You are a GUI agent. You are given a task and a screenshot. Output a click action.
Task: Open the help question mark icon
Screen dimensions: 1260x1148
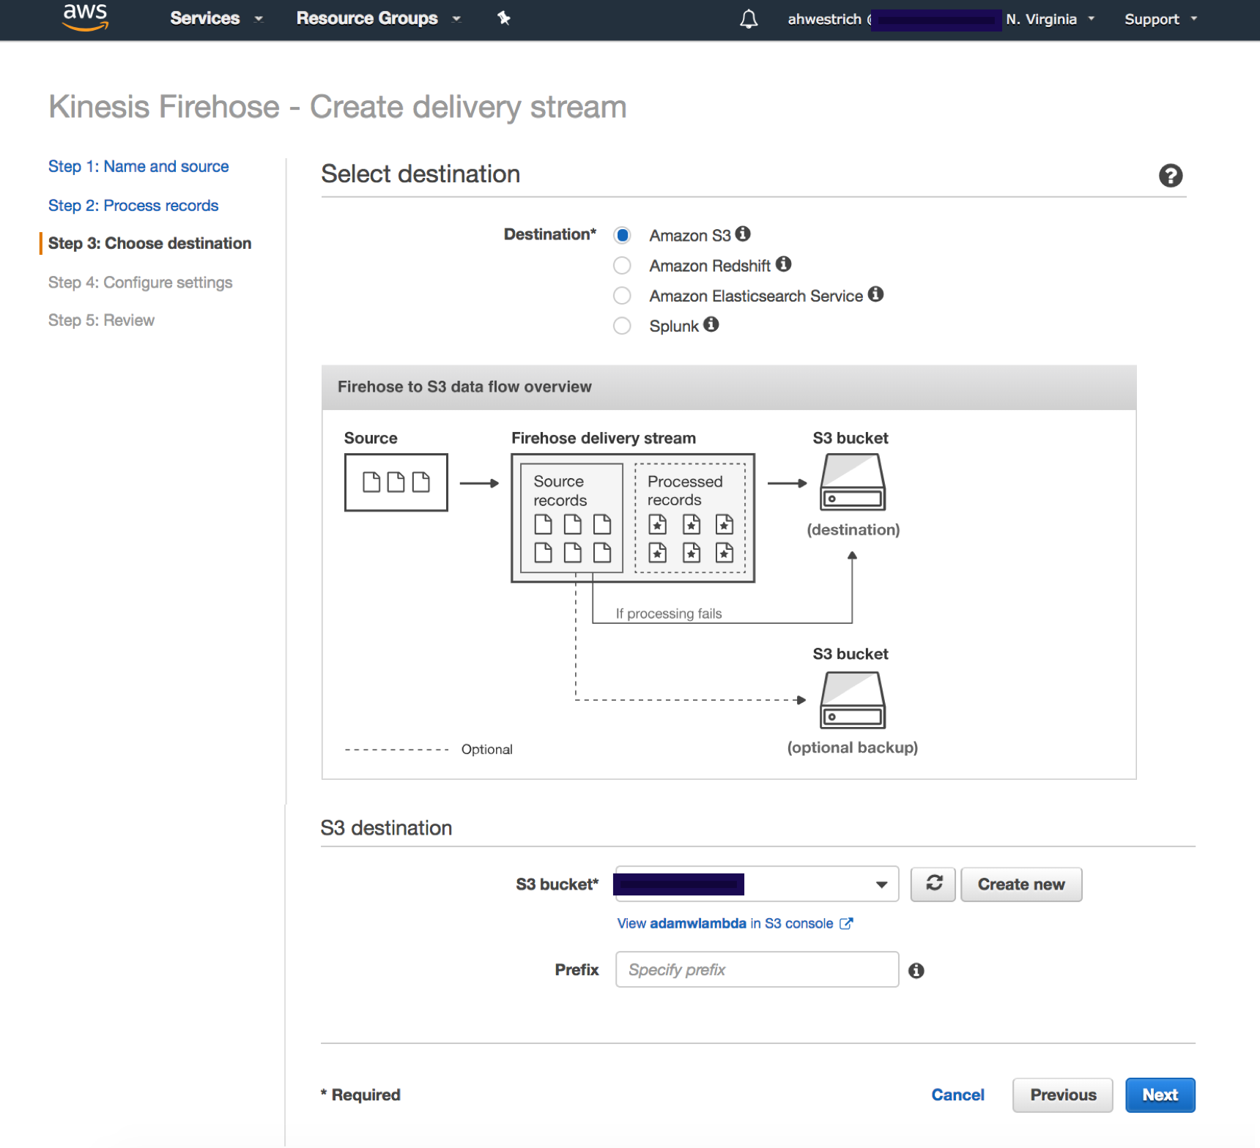pyautogui.click(x=1171, y=176)
